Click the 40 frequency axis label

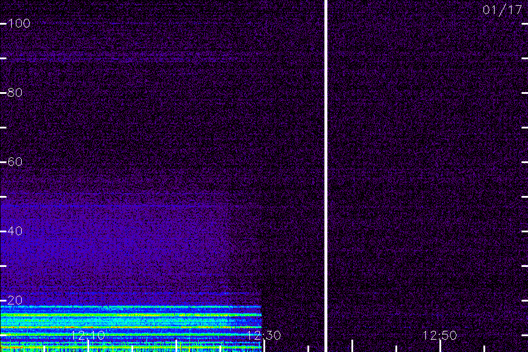point(15,231)
